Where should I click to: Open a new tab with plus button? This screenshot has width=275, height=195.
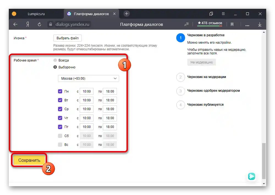tap(127, 14)
